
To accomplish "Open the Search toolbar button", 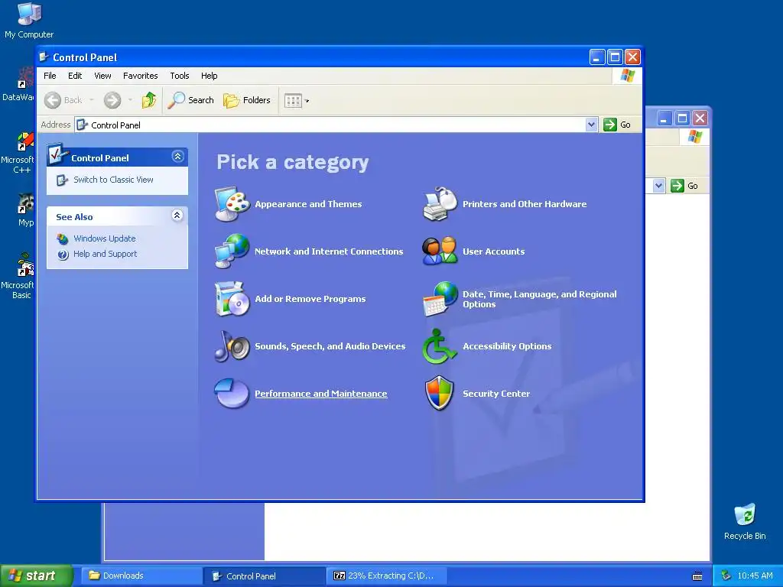I will [x=190, y=100].
